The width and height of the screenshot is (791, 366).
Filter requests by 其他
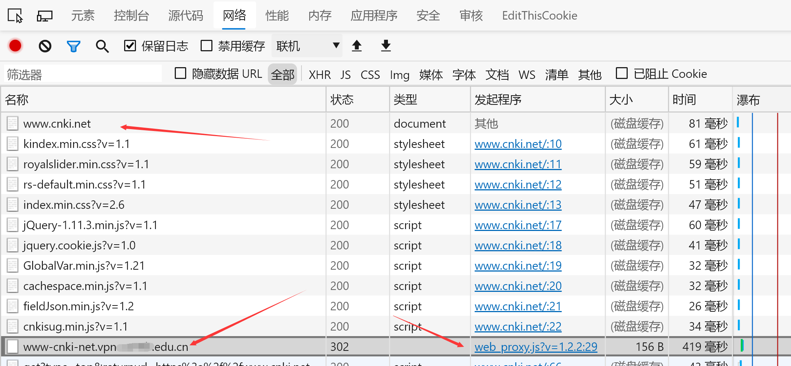pyautogui.click(x=590, y=75)
